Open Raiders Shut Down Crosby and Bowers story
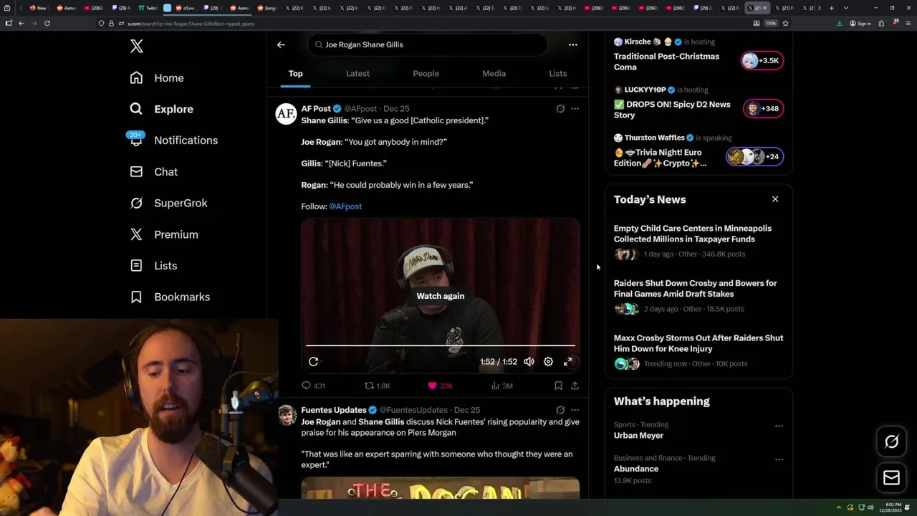The image size is (917, 516). pyautogui.click(x=698, y=297)
